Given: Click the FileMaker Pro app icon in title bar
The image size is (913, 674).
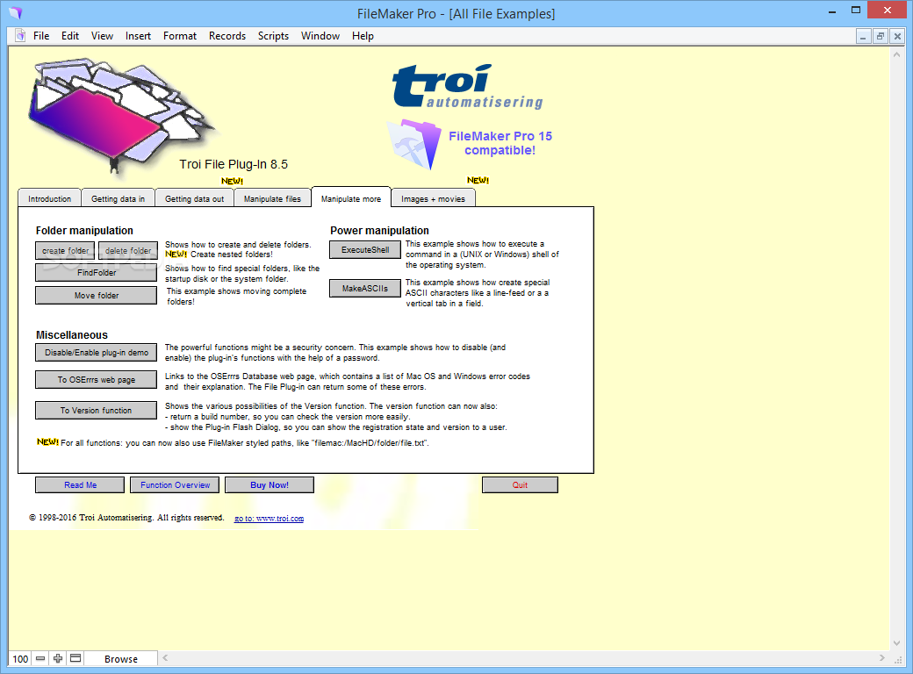Looking at the screenshot, I should pyautogui.click(x=16, y=13).
